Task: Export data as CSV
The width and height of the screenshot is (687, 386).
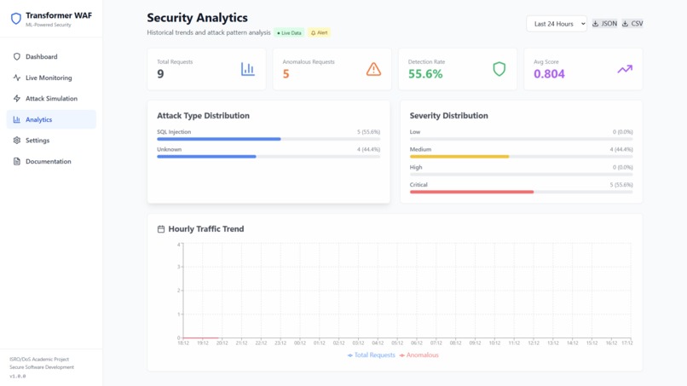Action: tap(632, 24)
